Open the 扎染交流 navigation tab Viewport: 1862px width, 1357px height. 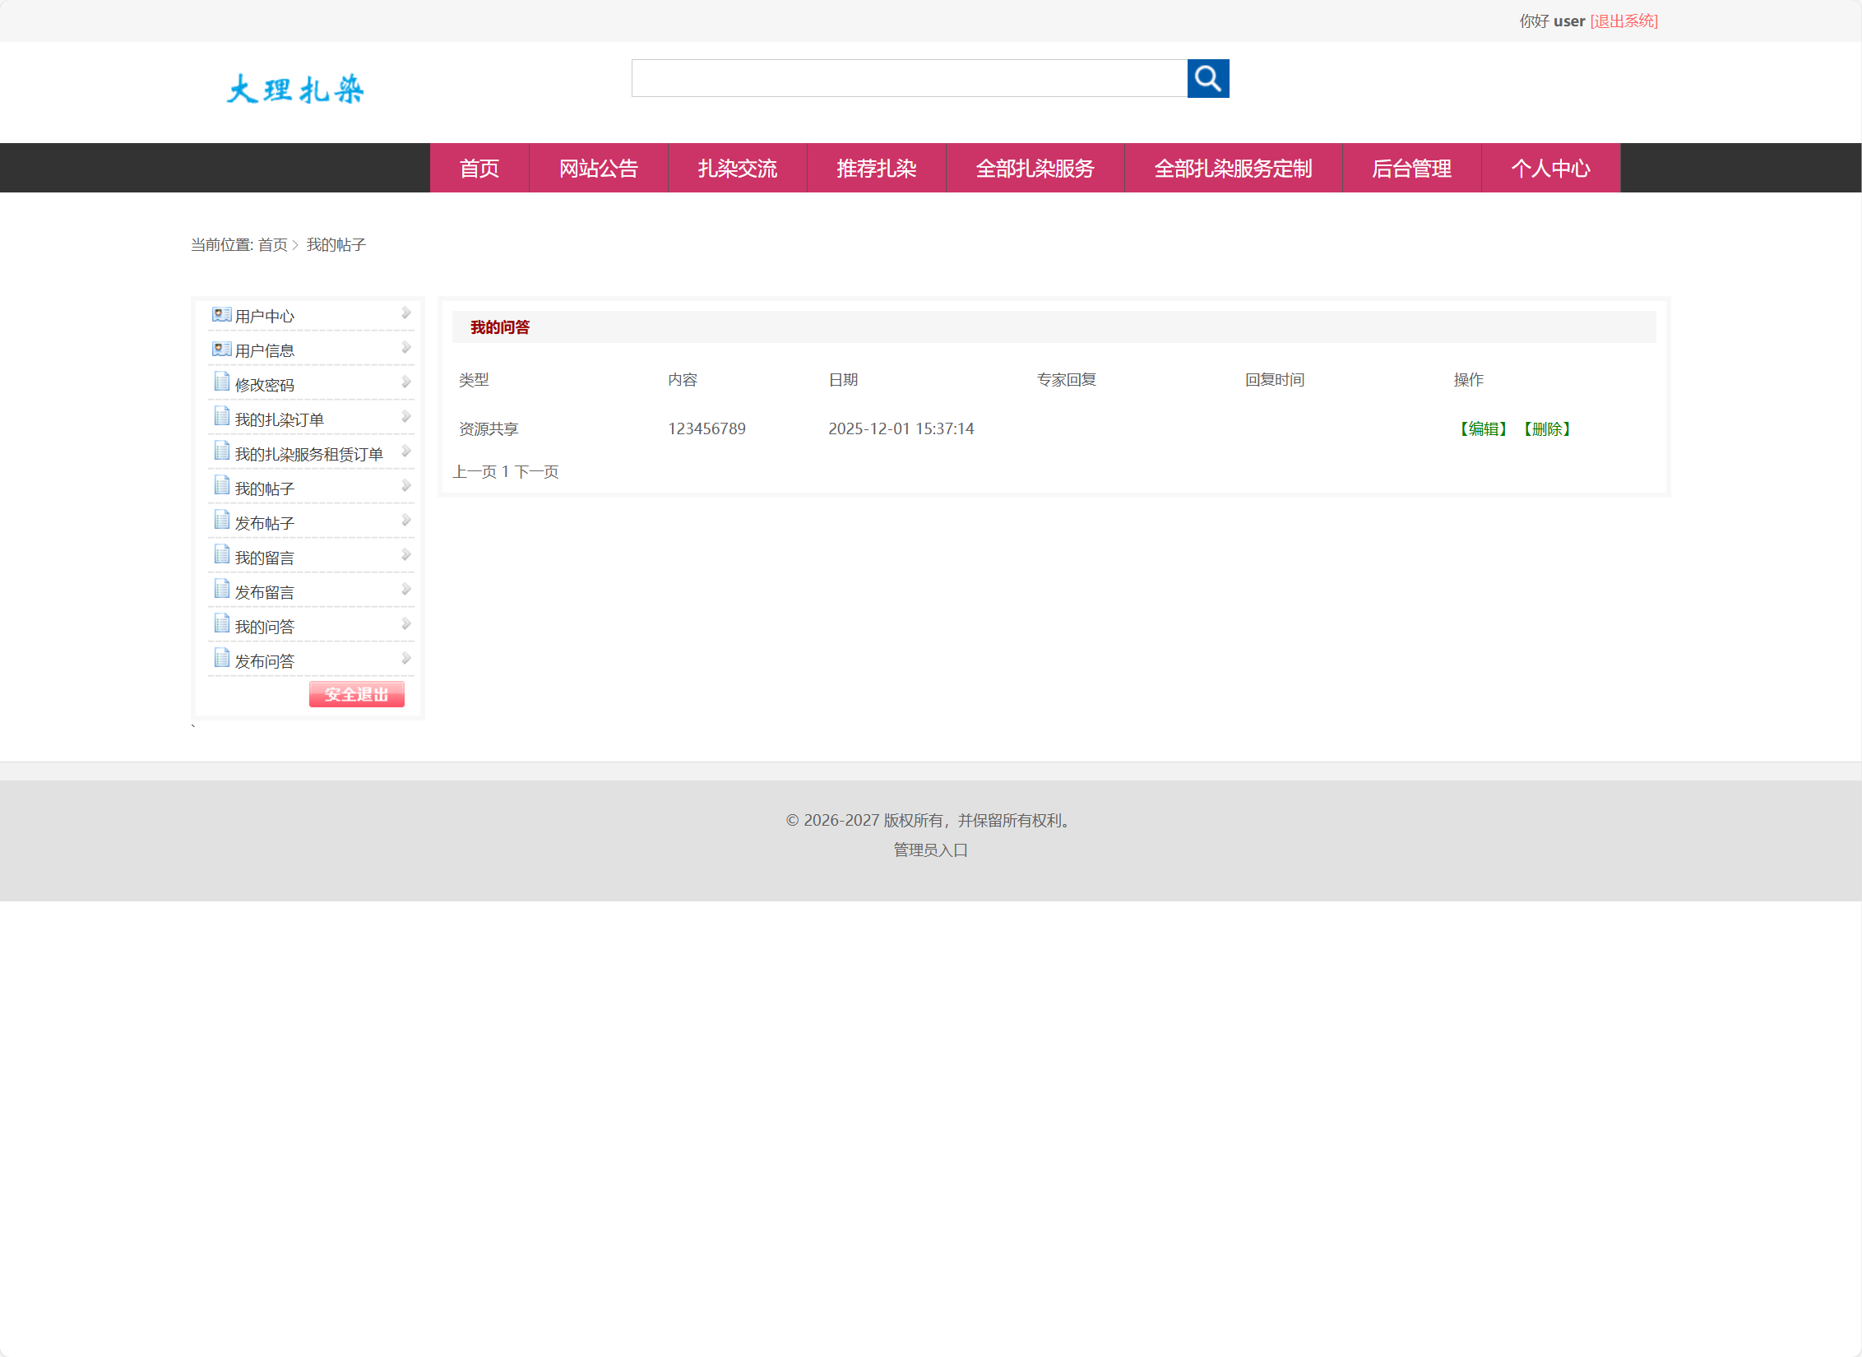737,169
